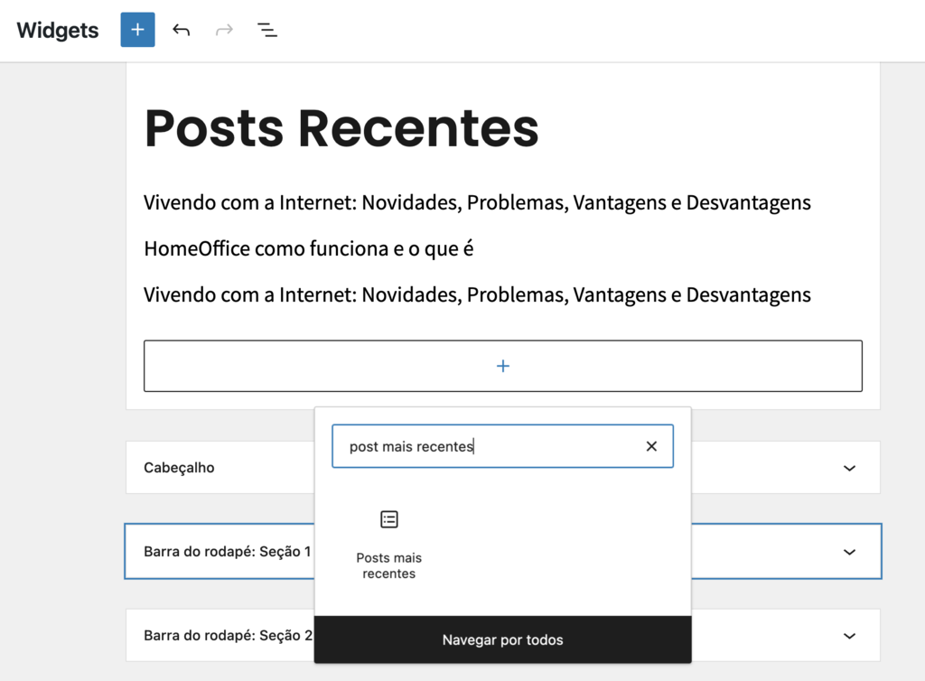The height and width of the screenshot is (681, 925).
Task: Select the Posts mais recentes block icon
Action: (x=388, y=519)
